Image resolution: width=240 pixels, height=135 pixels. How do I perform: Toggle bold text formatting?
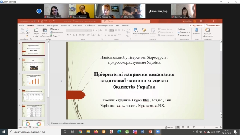pyautogui.click(x=67, y=35)
